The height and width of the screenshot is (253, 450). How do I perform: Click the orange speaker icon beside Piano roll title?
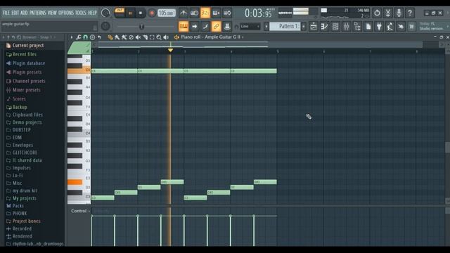point(176,37)
